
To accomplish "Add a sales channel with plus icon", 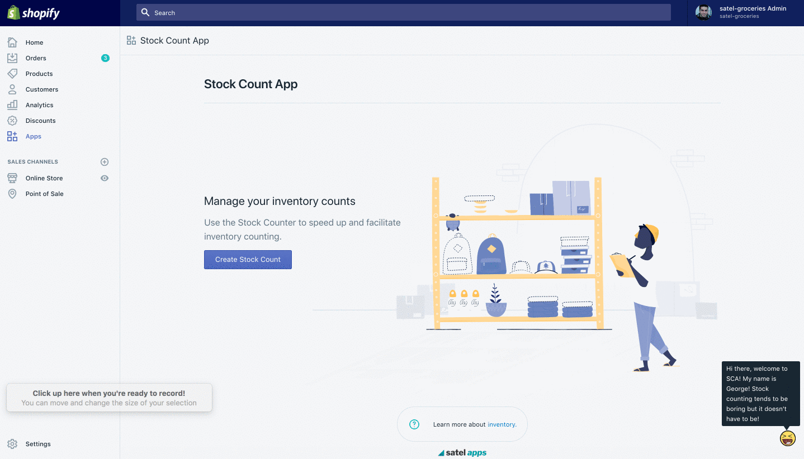I will tap(105, 162).
